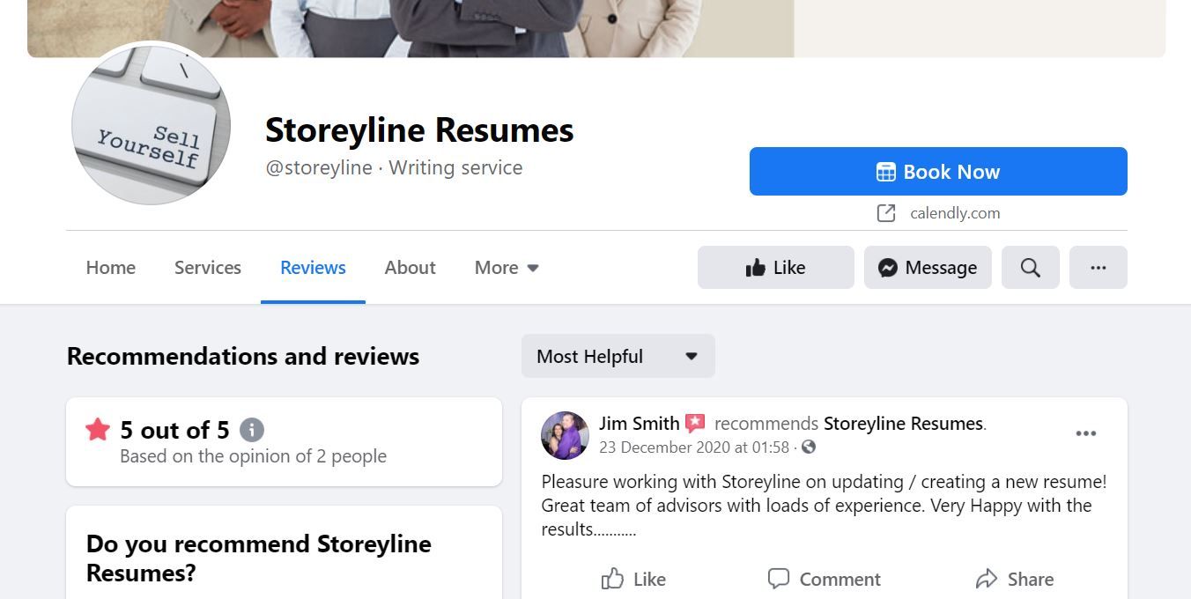Share Jim Smith's recommendation post
The height and width of the screenshot is (599, 1191).
(1014, 579)
